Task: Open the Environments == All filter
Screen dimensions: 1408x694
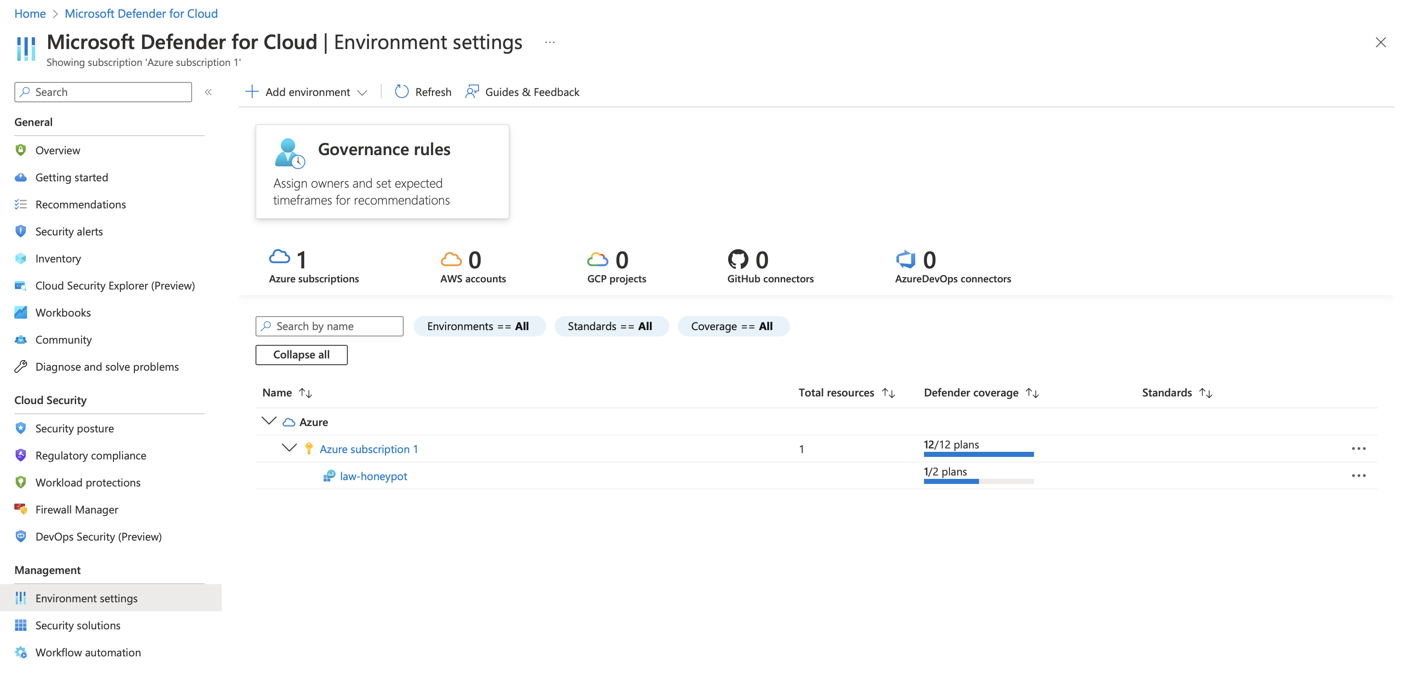Action: click(x=479, y=326)
